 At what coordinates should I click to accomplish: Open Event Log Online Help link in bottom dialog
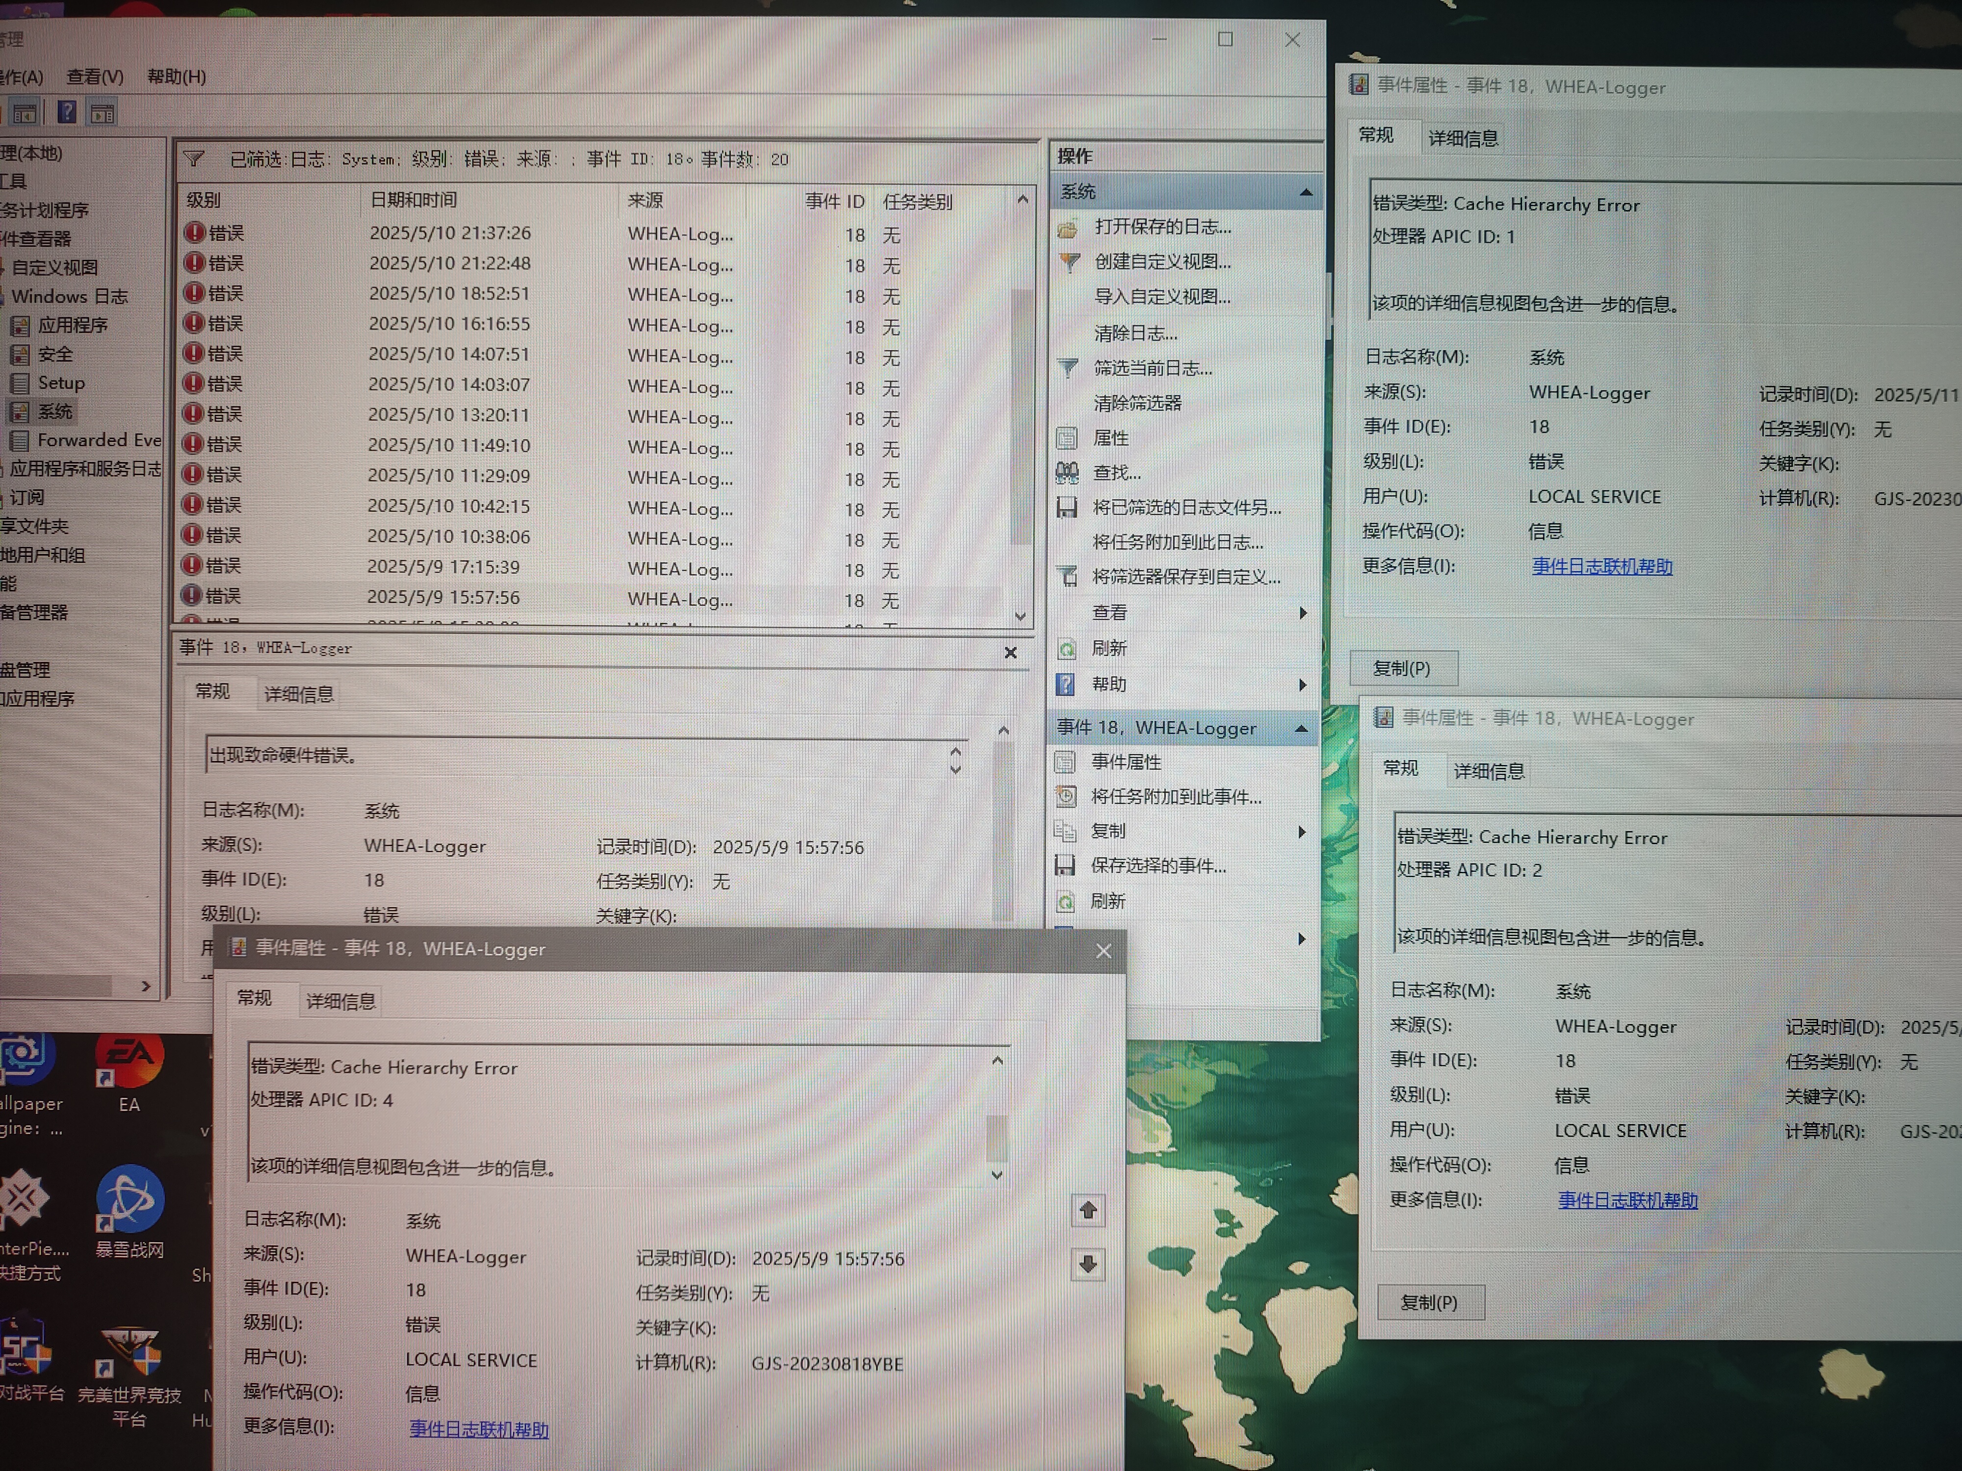[x=479, y=1429]
